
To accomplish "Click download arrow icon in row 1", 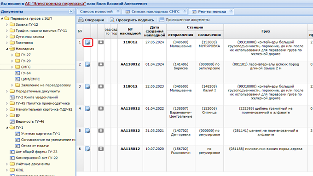I will [x=101, y=42].
